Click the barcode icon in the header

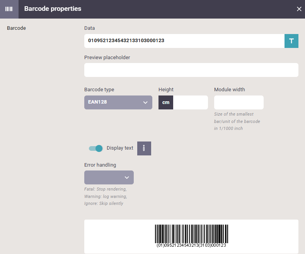pos(9,9)
